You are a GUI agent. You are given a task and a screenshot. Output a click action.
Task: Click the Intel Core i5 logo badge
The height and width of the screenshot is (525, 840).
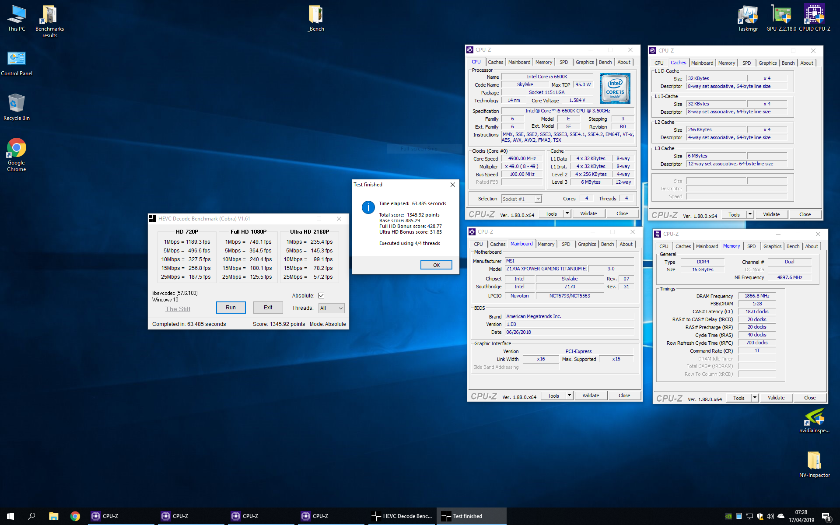pyautogui.click(x=615, y=88)
